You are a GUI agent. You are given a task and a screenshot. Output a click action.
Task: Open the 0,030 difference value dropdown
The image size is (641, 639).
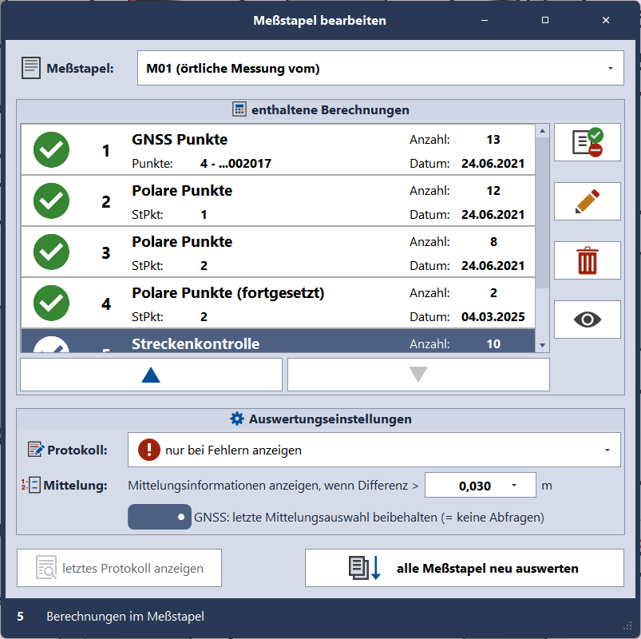point(513,486)
